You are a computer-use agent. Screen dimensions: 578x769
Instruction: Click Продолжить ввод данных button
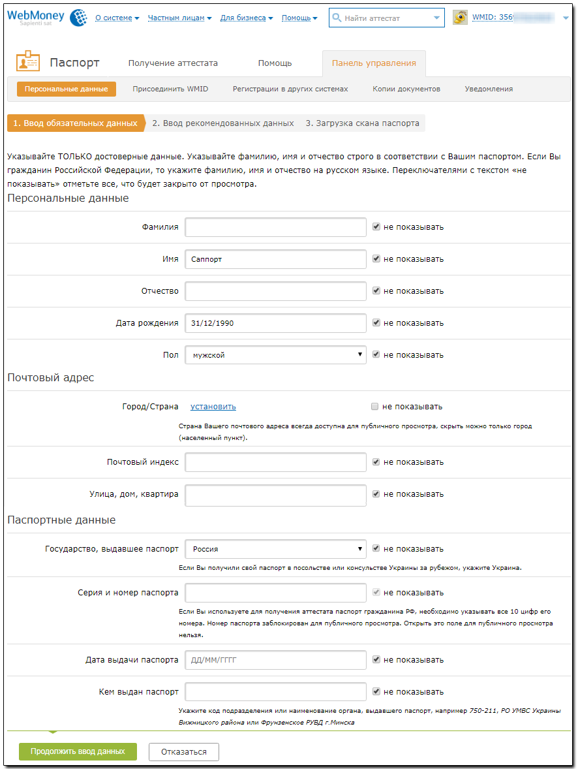click(78, 751)
